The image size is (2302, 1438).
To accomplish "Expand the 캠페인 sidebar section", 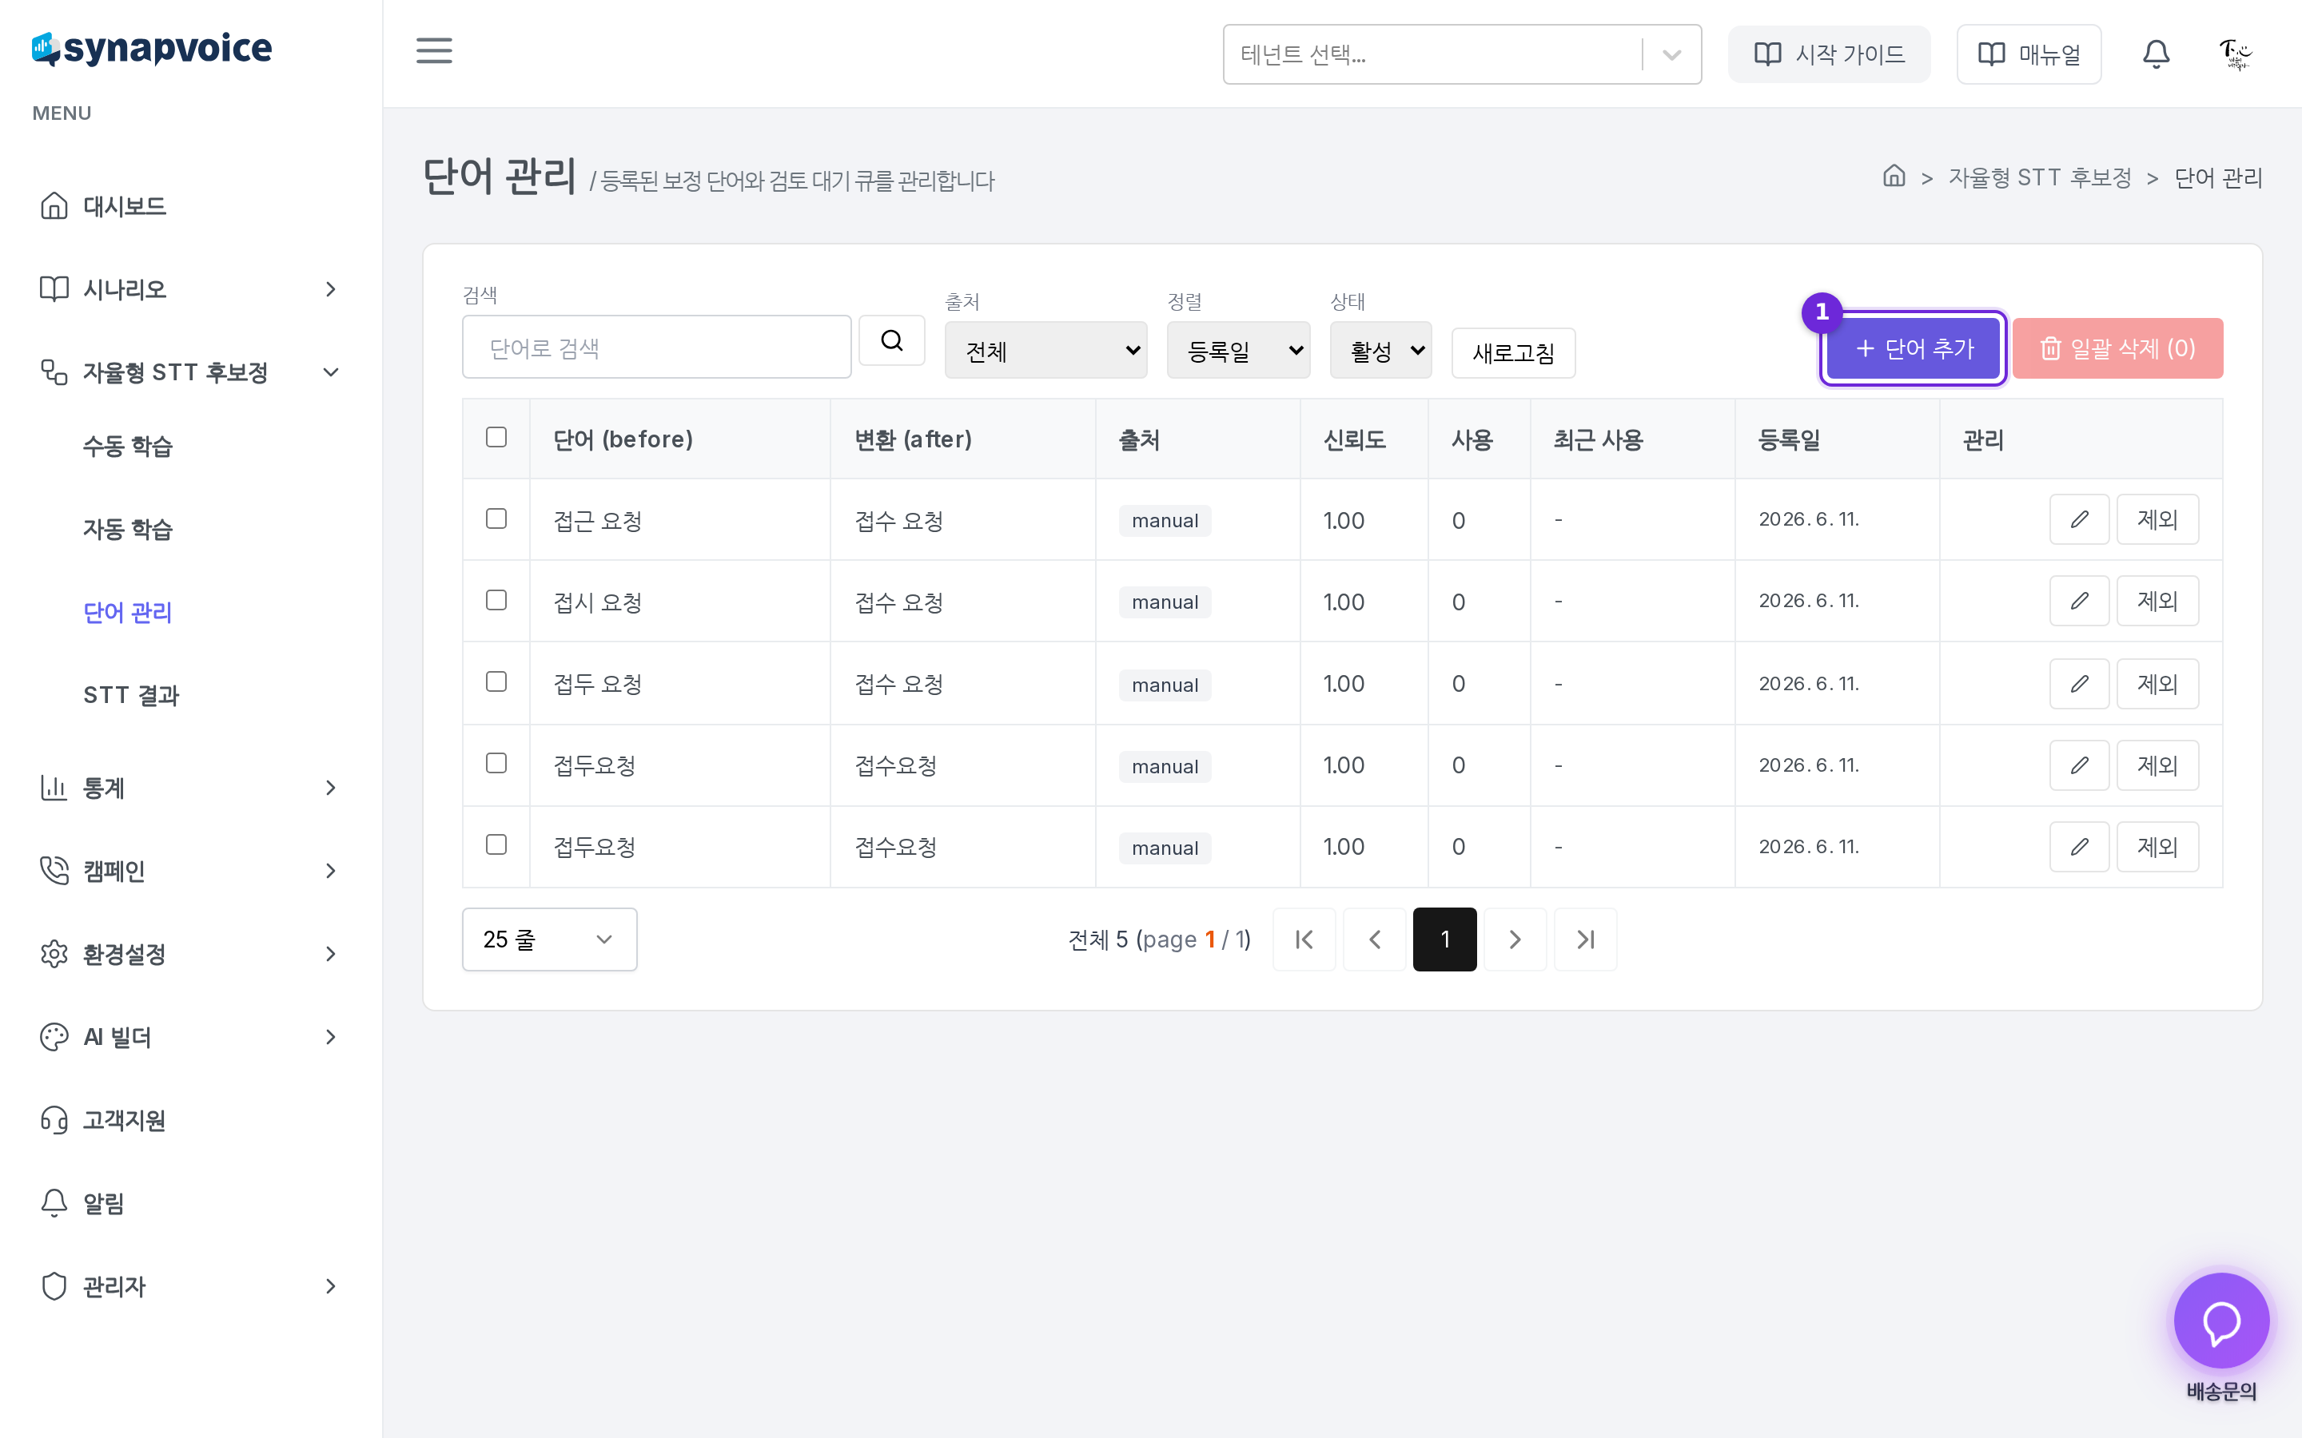I will click(x=190, y=871).
